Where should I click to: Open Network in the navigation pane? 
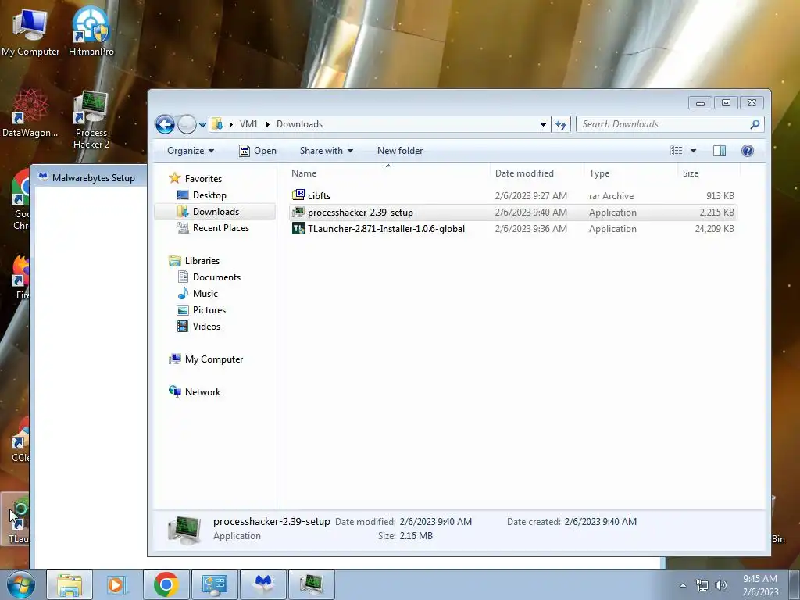195,392
